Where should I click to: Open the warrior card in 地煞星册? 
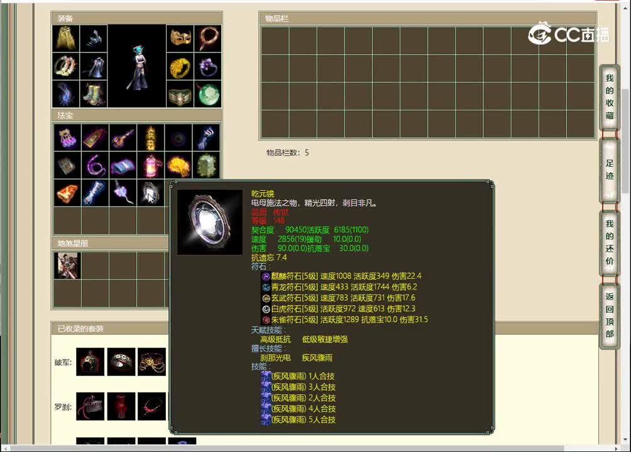(x=67, y=266)
